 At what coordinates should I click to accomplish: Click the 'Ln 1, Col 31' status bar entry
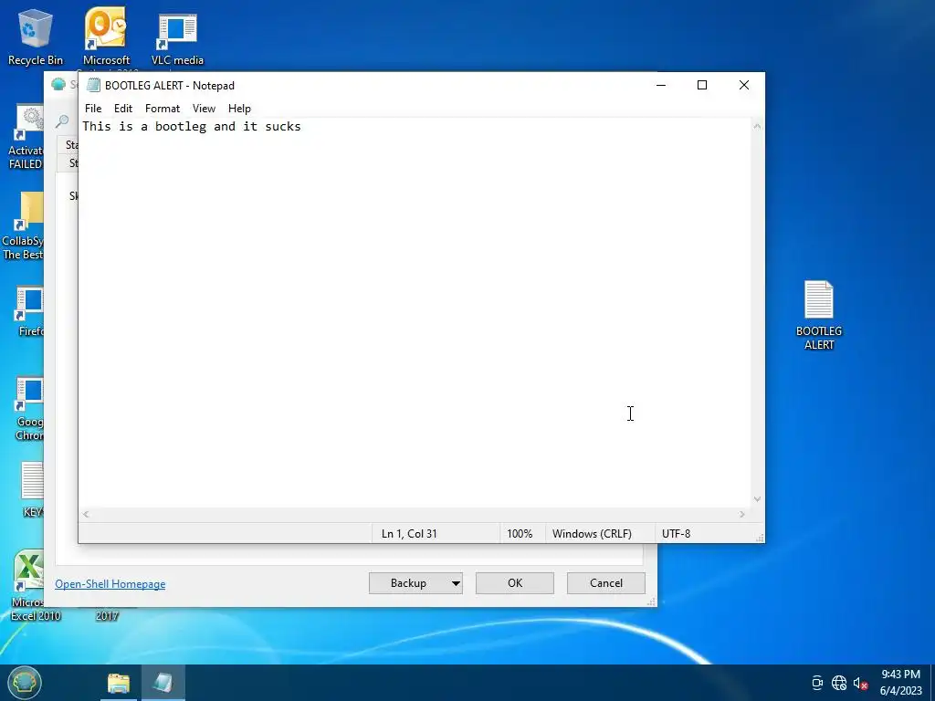click(409, 533)
